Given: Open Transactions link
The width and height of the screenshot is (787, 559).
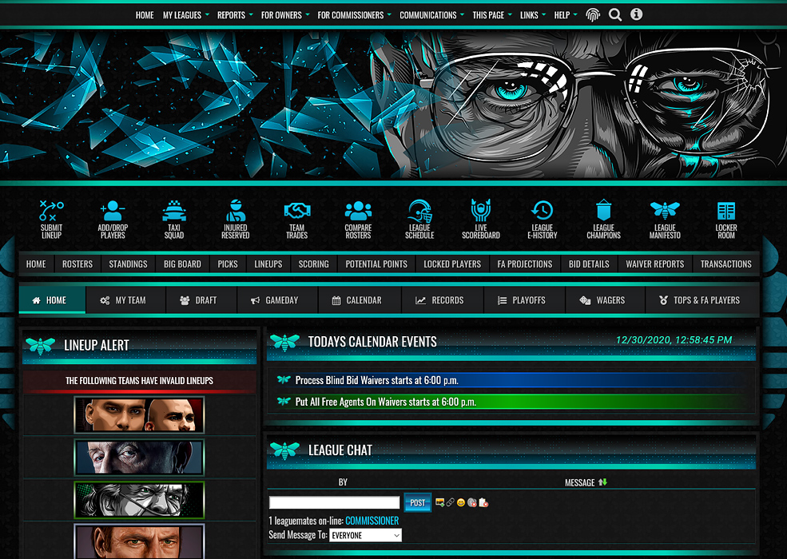Looking at the screenshot, I should pyautogui.click(x=725, y=264).
